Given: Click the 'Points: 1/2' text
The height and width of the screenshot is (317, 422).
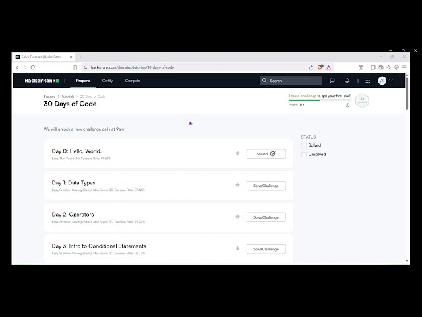Looking at the screenshot, I should tap(296, 105).
